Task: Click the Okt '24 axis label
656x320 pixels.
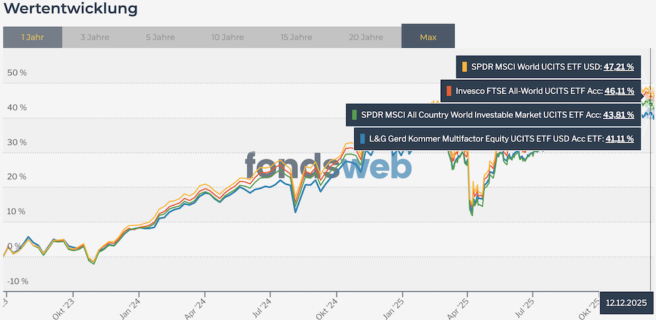Action: click(327, 308)
